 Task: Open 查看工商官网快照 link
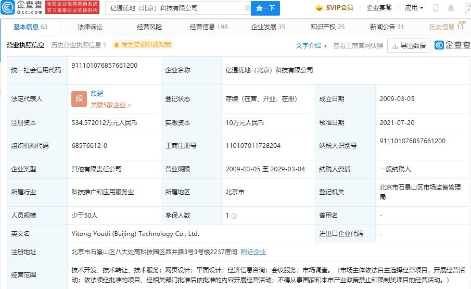coord(358,45)
